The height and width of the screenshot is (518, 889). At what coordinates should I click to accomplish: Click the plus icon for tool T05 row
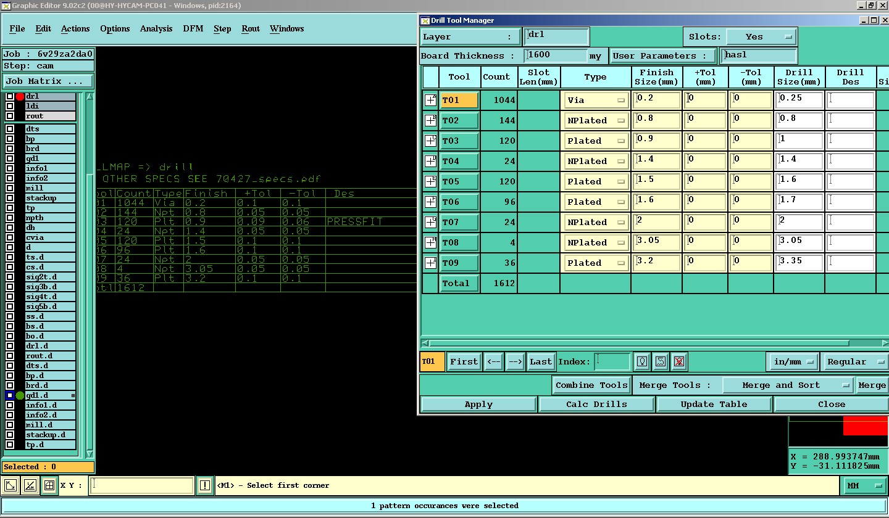430,182
